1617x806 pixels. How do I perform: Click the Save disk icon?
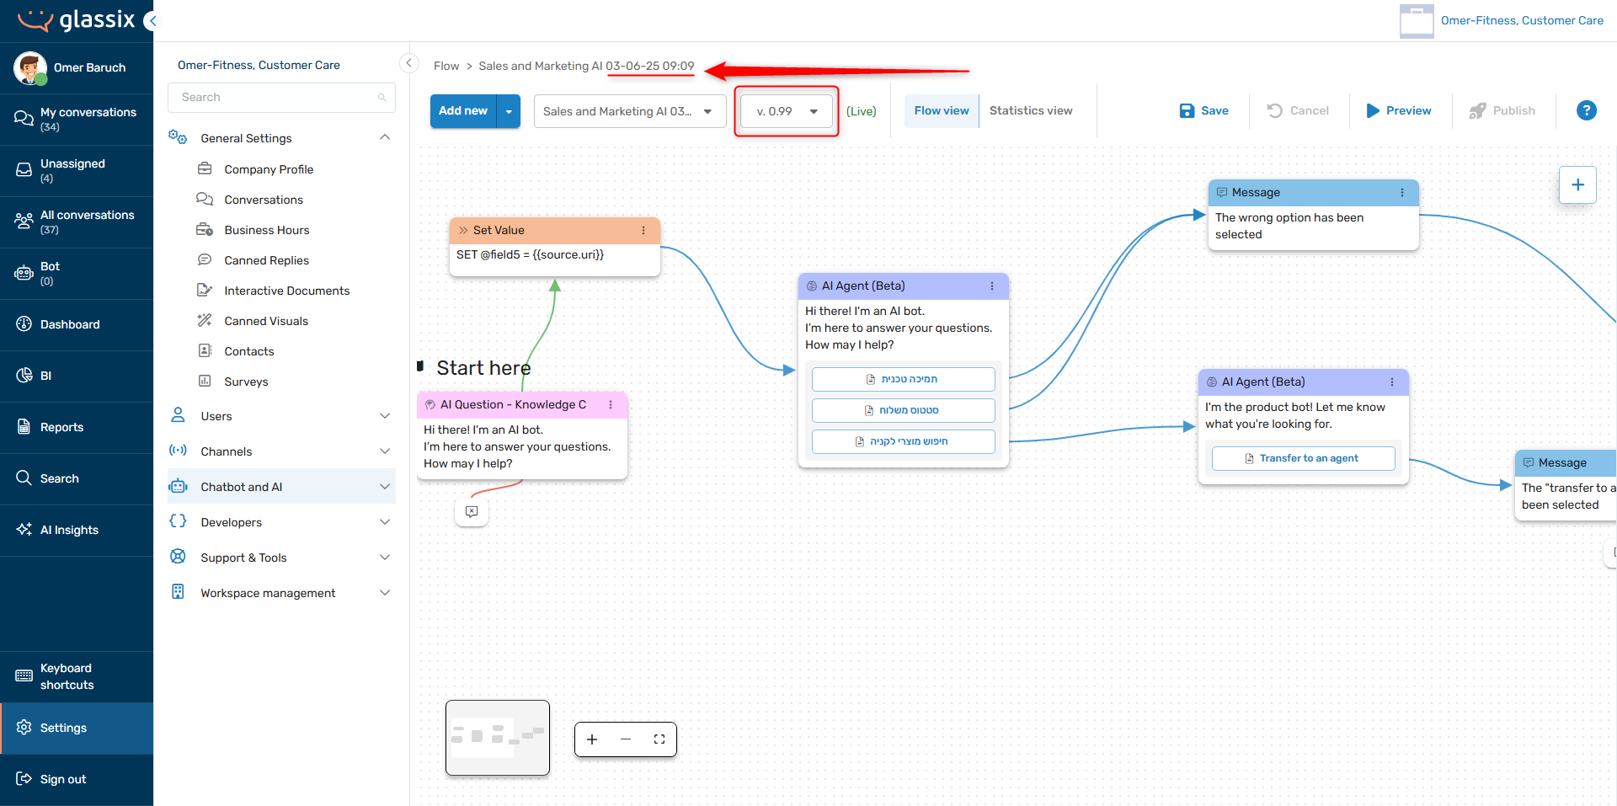tap(1187, 110)
